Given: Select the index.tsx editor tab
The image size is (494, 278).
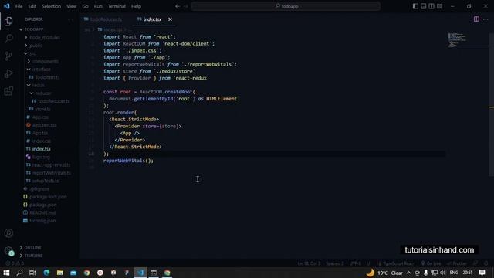Looking at the screenshot, I should (x=153, y=19).
